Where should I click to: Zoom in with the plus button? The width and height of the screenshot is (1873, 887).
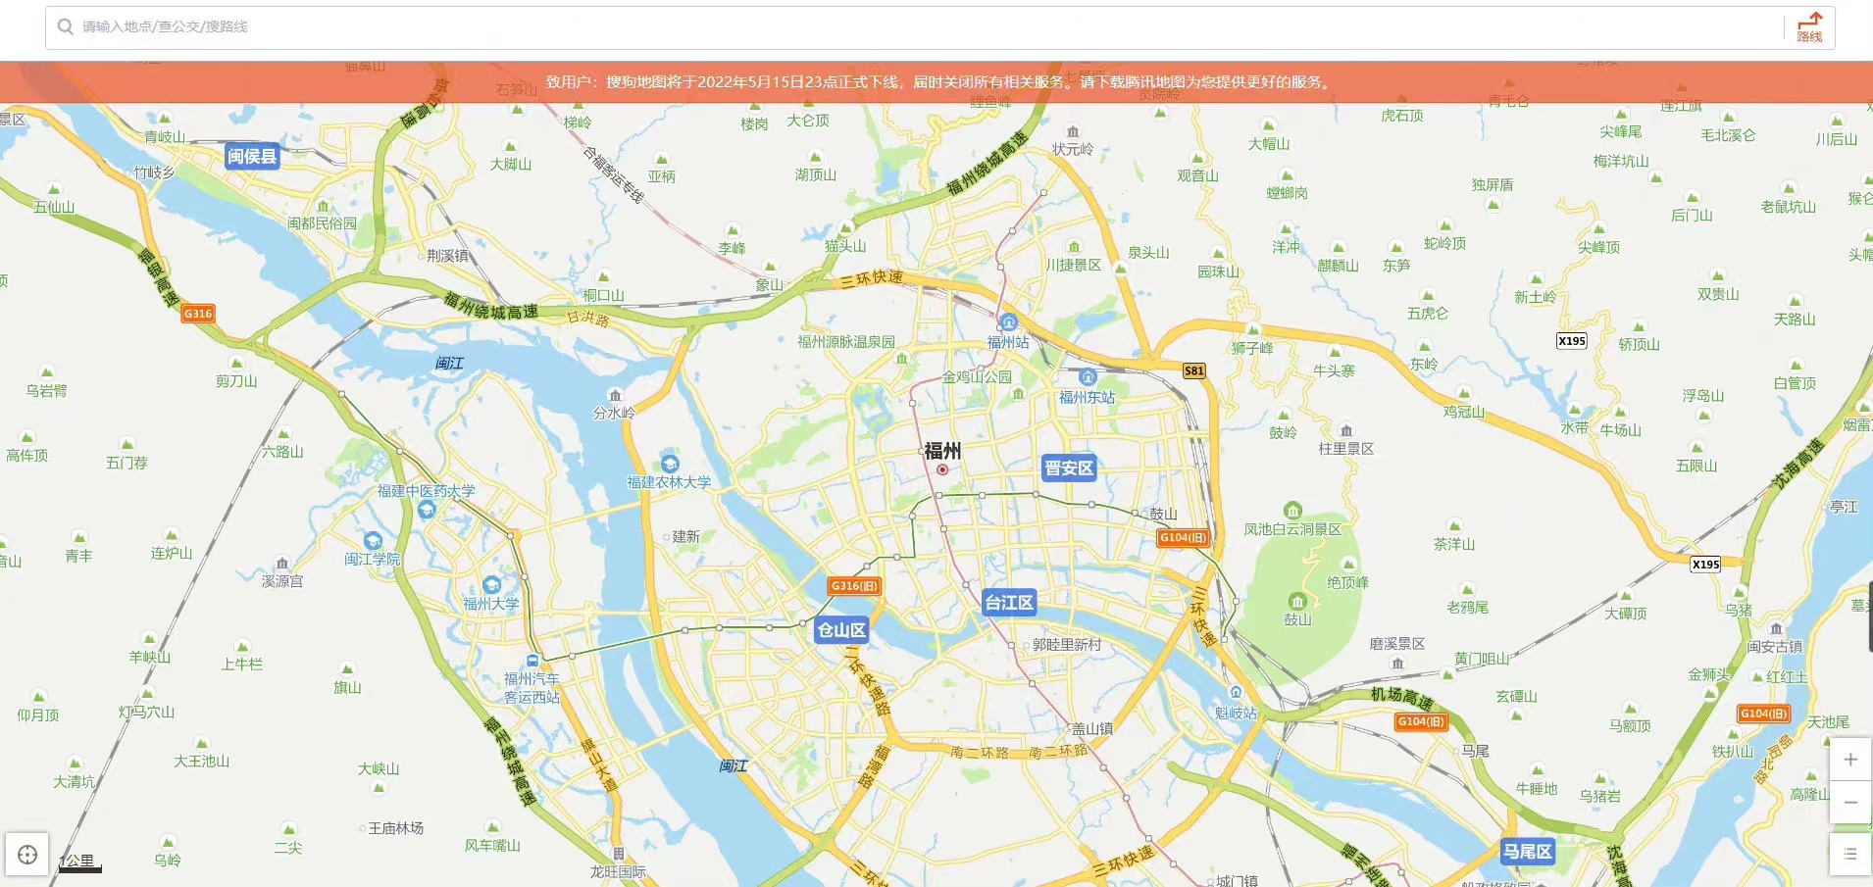tap(1850, 760)
